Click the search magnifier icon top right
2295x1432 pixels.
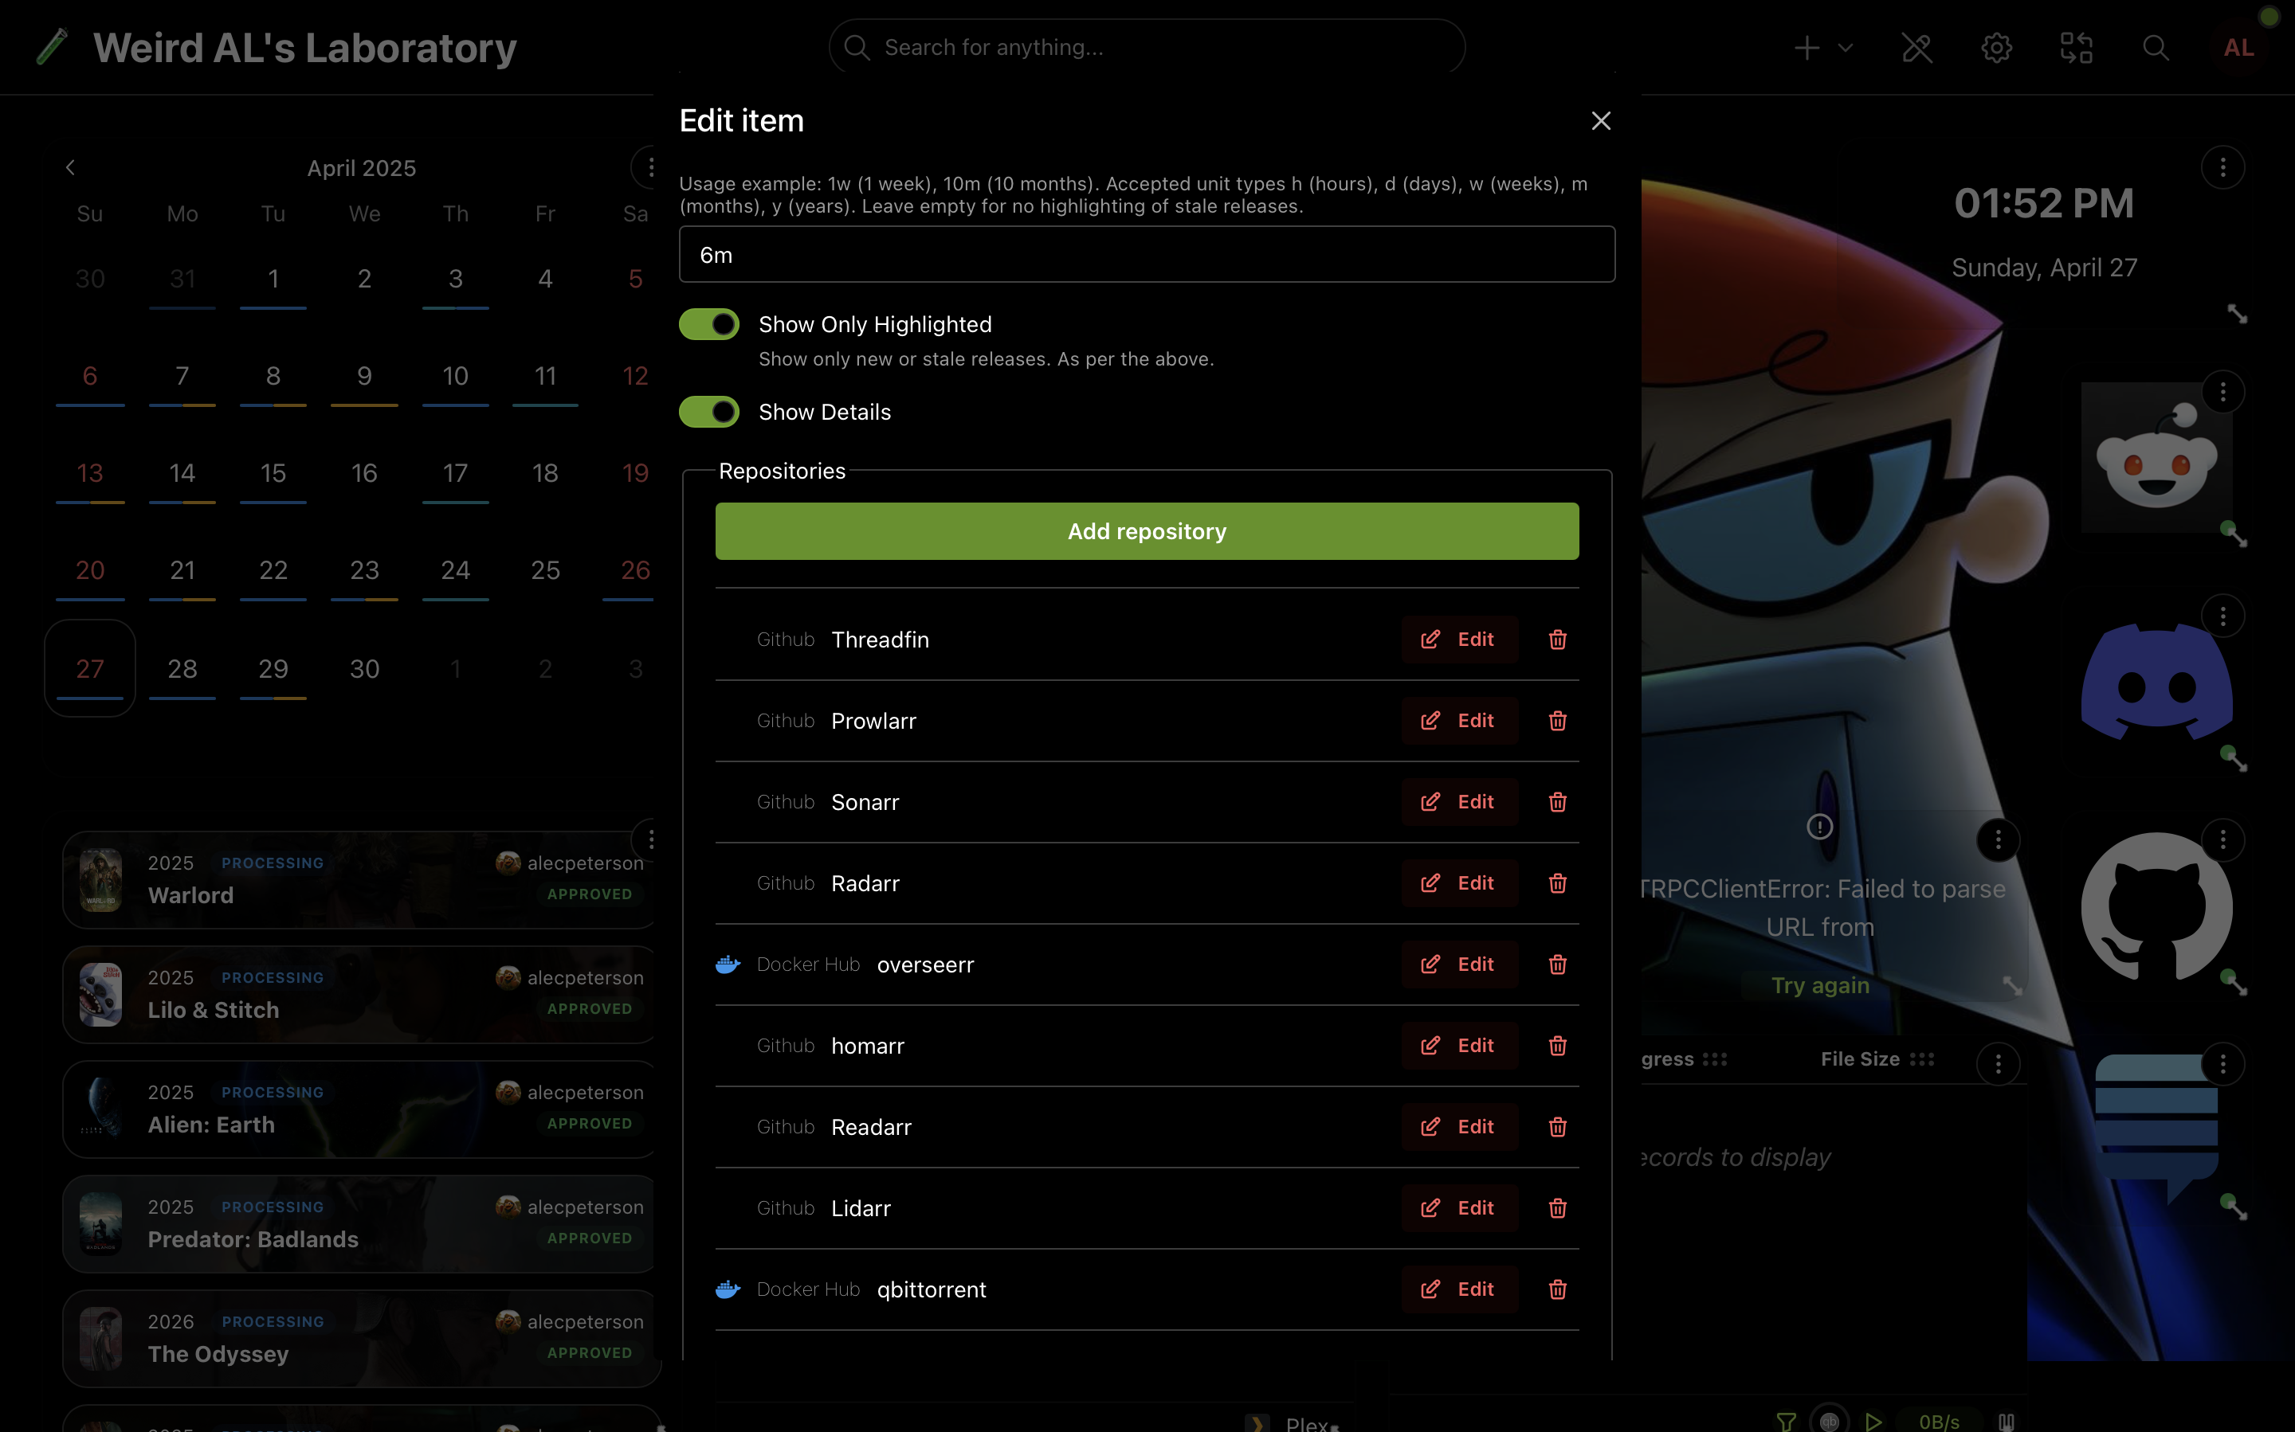pyautogui.click(x=2155, y=47)
